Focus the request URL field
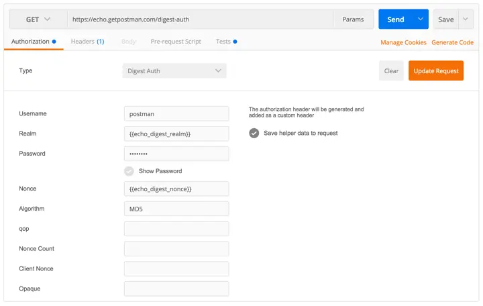The height and width of the screenshot is (306, 483). pyautogui.click(x=200, y=19)
